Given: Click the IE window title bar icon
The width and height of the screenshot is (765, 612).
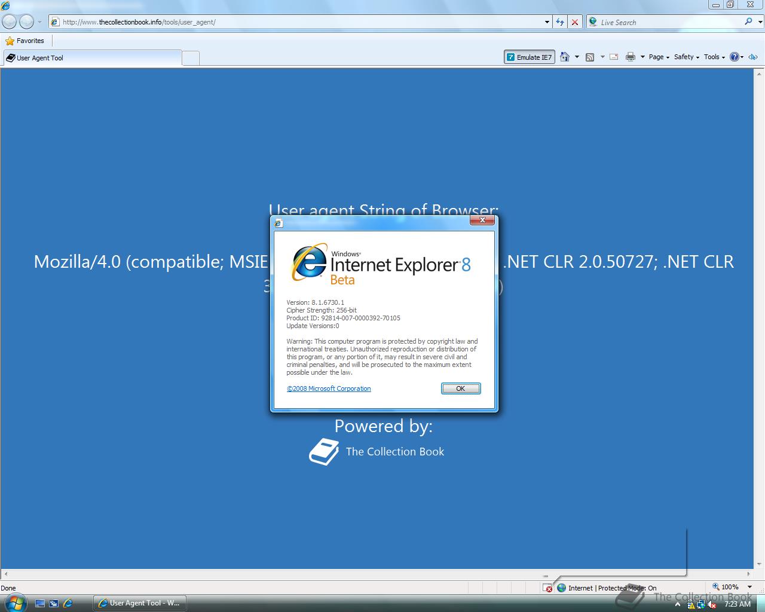Looking at the screenshot, I should [x=5, y=6].
